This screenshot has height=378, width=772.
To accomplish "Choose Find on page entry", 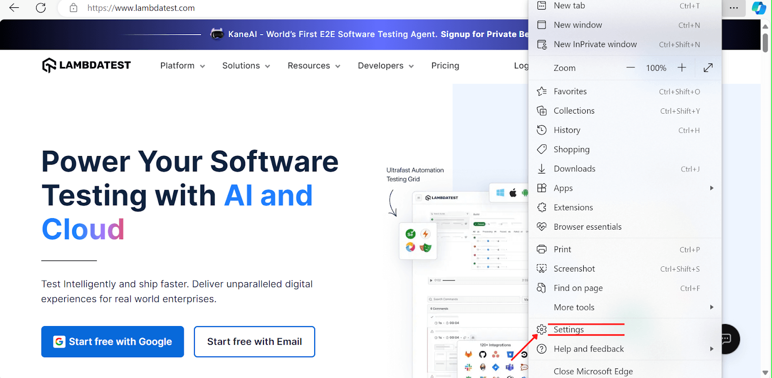I will [625, 288].
